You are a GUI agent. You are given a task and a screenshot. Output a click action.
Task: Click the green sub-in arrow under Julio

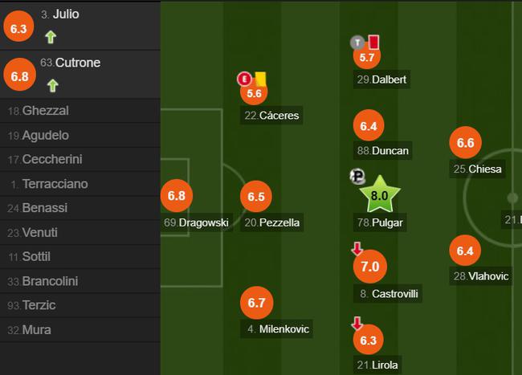(51, 37)
